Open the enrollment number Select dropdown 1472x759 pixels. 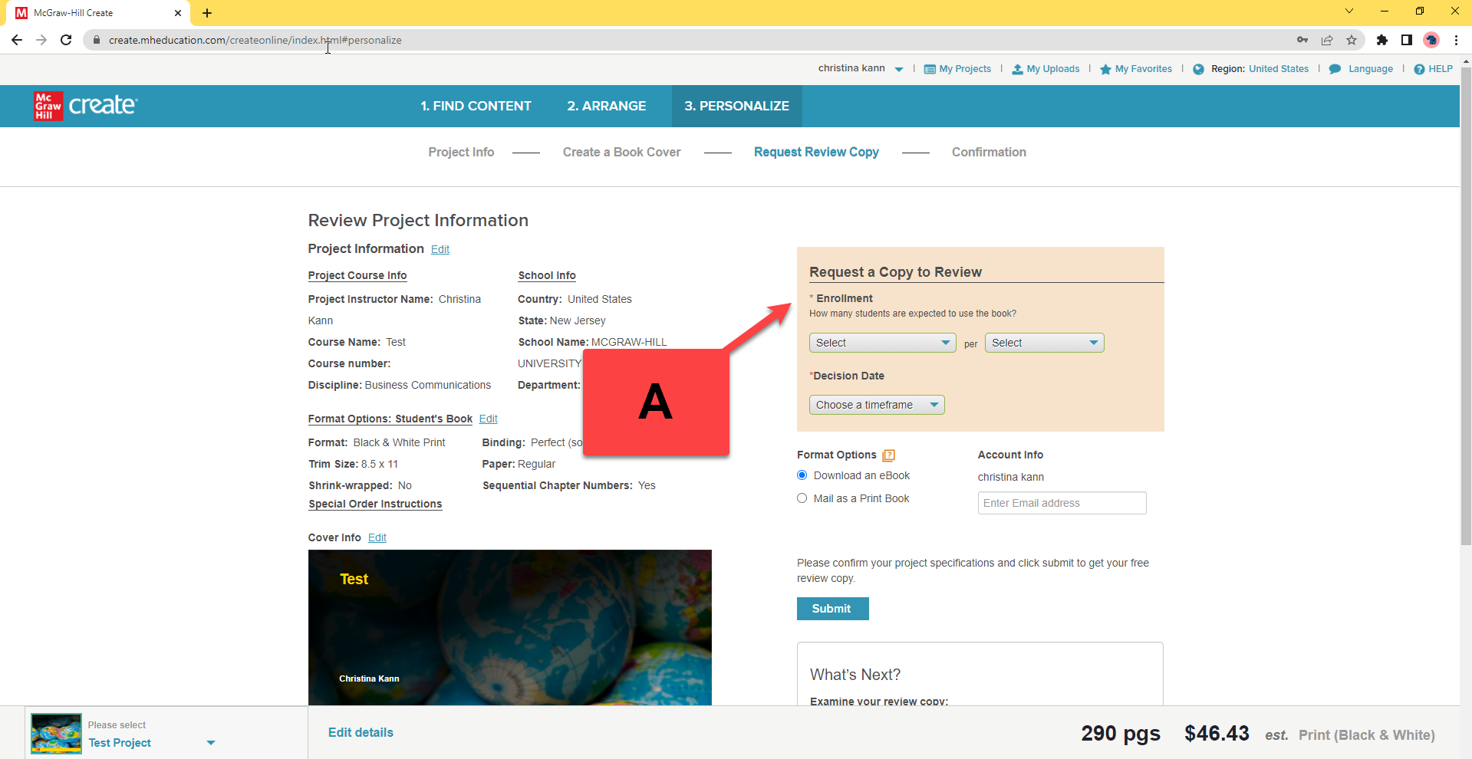click(882, 343)
